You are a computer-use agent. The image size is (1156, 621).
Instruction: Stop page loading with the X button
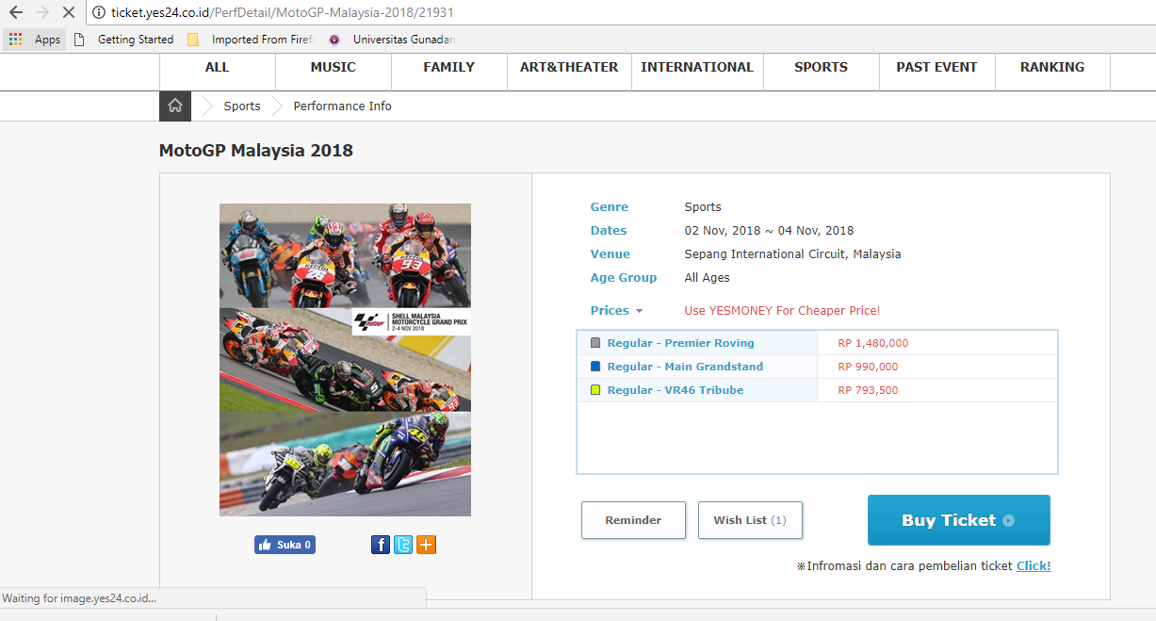69,13
